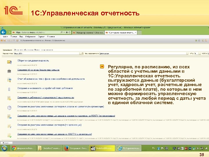
Task: Click icon beside заключенных договоров (по организации)
Action: pos(9,126)
